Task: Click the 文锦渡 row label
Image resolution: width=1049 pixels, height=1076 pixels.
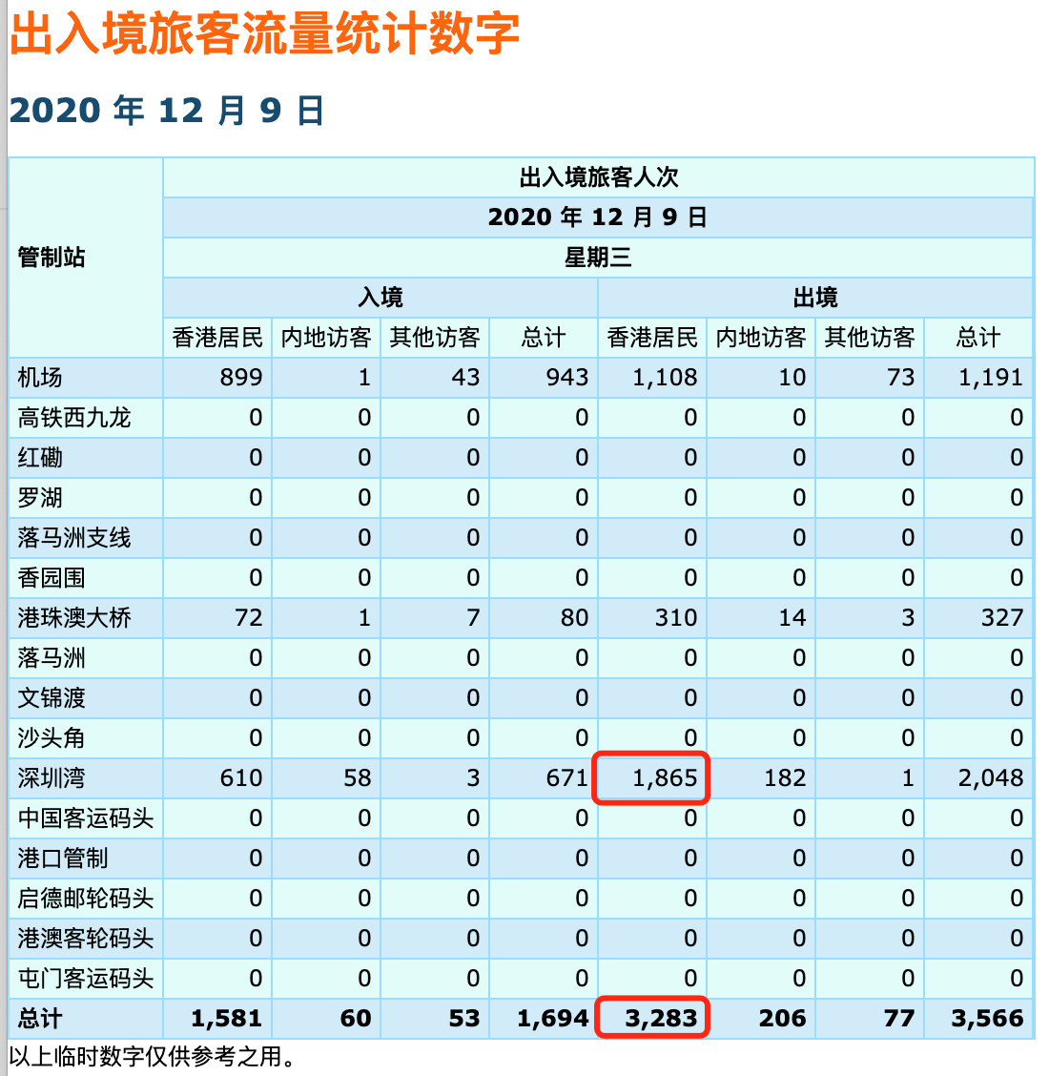Action: (x=51, y=698)
